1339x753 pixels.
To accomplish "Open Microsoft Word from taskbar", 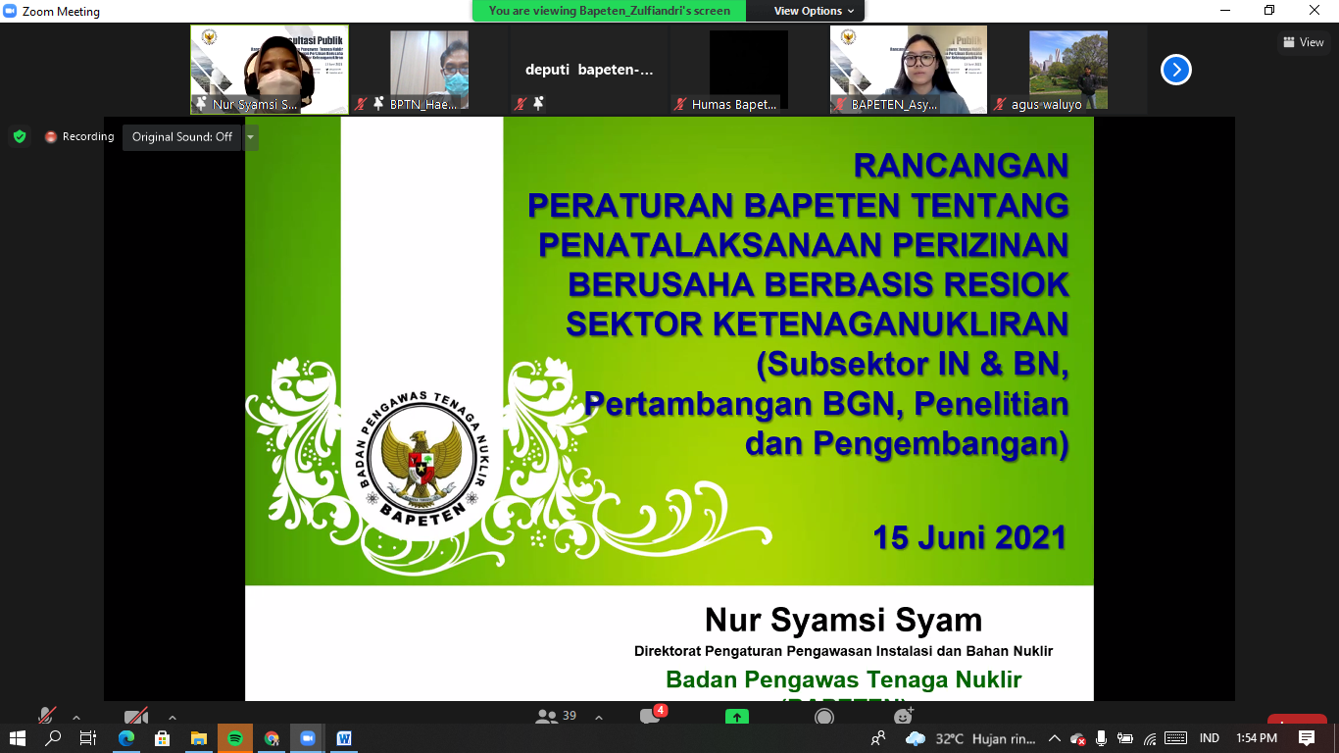I will 344,738.
